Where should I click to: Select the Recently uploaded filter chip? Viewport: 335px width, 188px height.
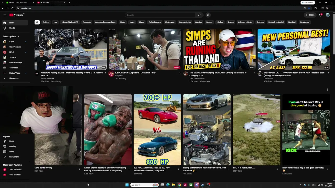pyautogui.click(x=276, y=22)
